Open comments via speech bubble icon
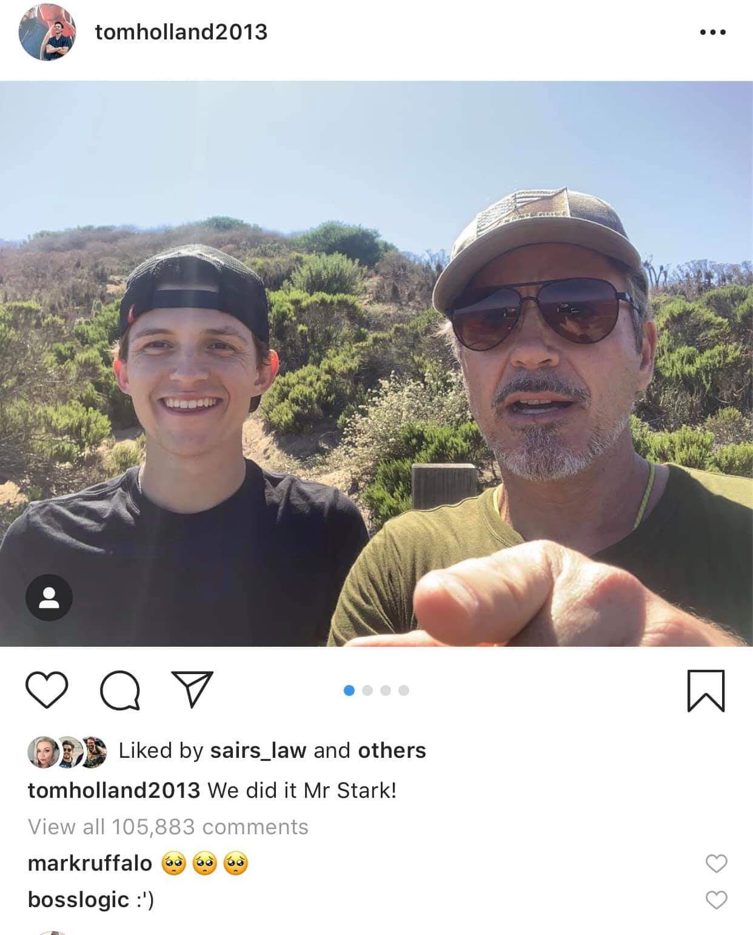The width and height of the screenshot is (753, 935). click(x=120, y=690)
